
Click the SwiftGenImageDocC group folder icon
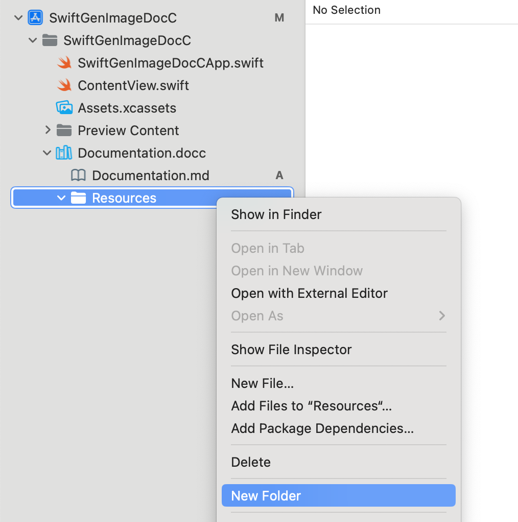point(50,40)
